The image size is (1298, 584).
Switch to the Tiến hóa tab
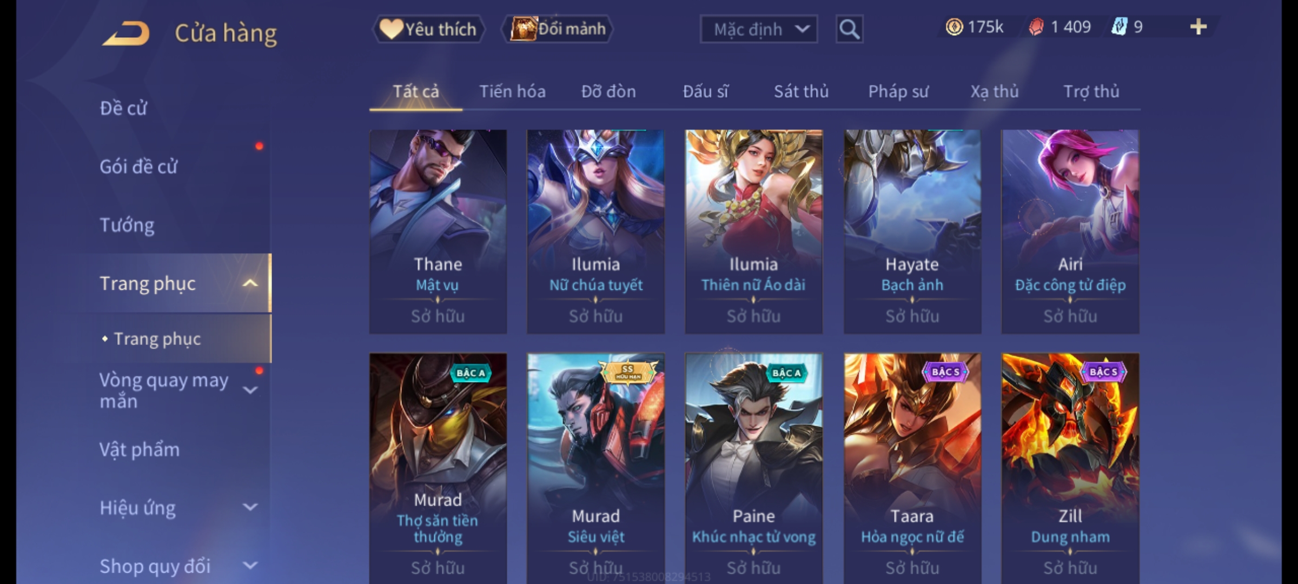pyautogui.click(x=512, y=91)
